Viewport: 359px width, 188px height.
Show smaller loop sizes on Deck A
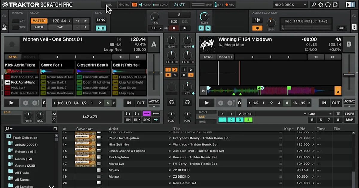(x=54, y=103)
